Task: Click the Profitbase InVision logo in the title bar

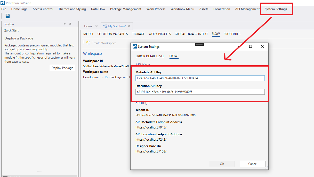Action: click(x=3, y=3)
